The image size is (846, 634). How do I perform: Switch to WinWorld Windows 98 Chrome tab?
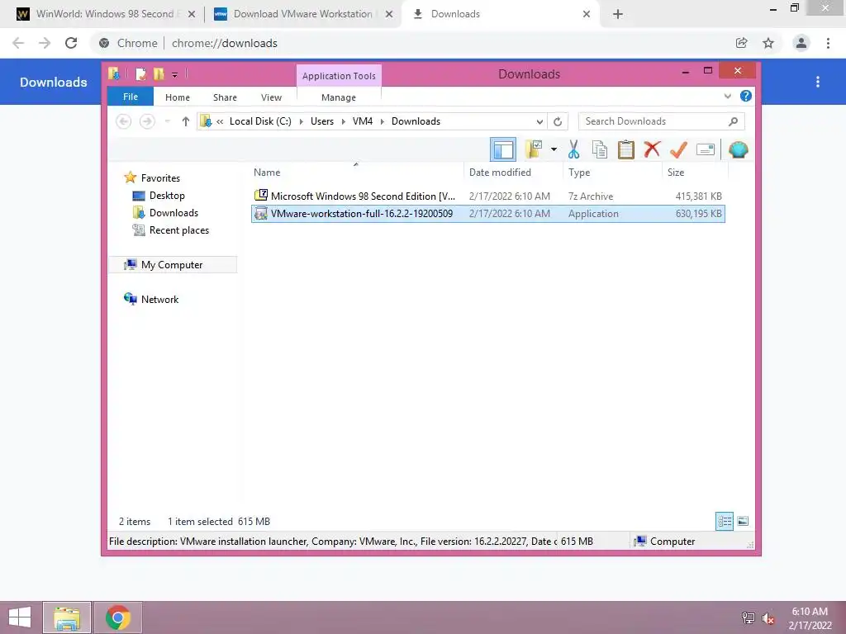click(x=105, y=14)
